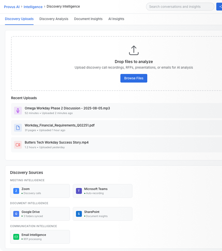Click the blue share icon beside search
The width and height of the screenshot is (222, 251).
[220, 7]
